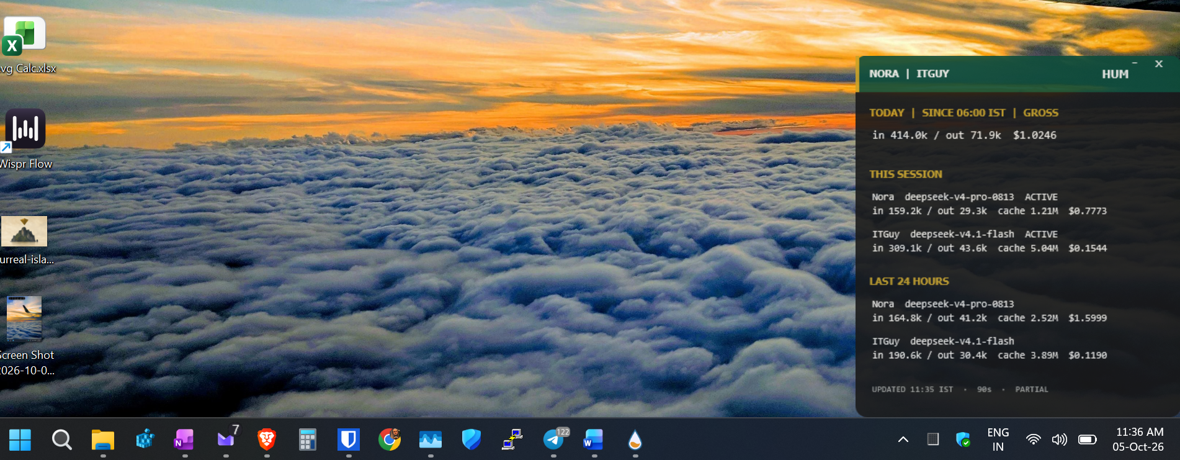Launch the Calculator from the taskbar
Screen dimensions: 1180x460
(x=307, y=440)
